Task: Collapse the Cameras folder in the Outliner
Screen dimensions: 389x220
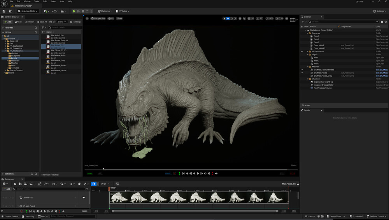Action: pyautogui.click(x=308, y=33)
